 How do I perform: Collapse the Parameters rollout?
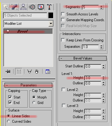point(28,85)
